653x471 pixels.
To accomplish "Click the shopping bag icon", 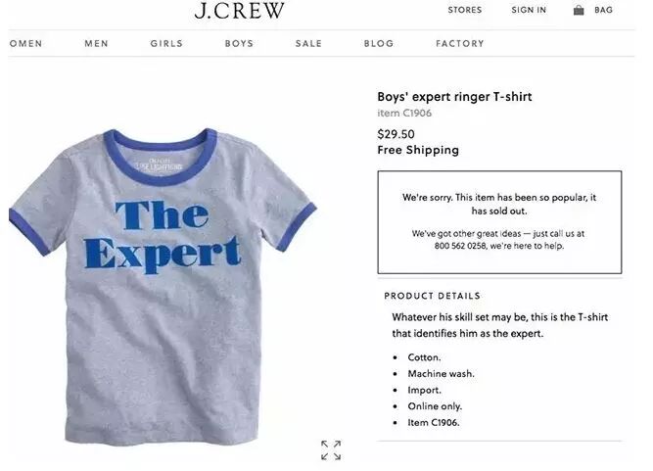I will point(579,10).
